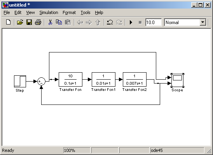Click the 100% zoom status field
Screen dimensions: 213x155
pos(77,150)
